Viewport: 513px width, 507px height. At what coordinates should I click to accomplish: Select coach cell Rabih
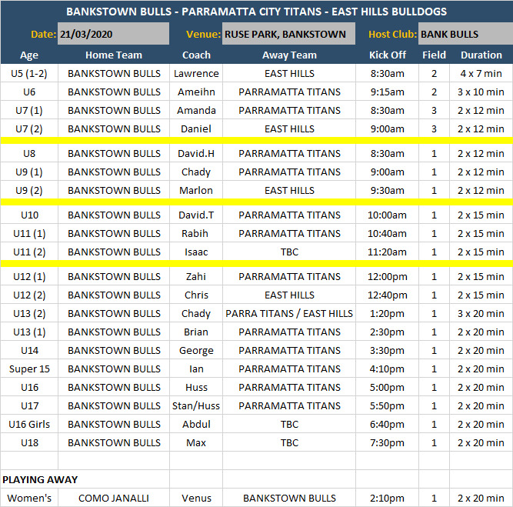click(x=196, y=233)
